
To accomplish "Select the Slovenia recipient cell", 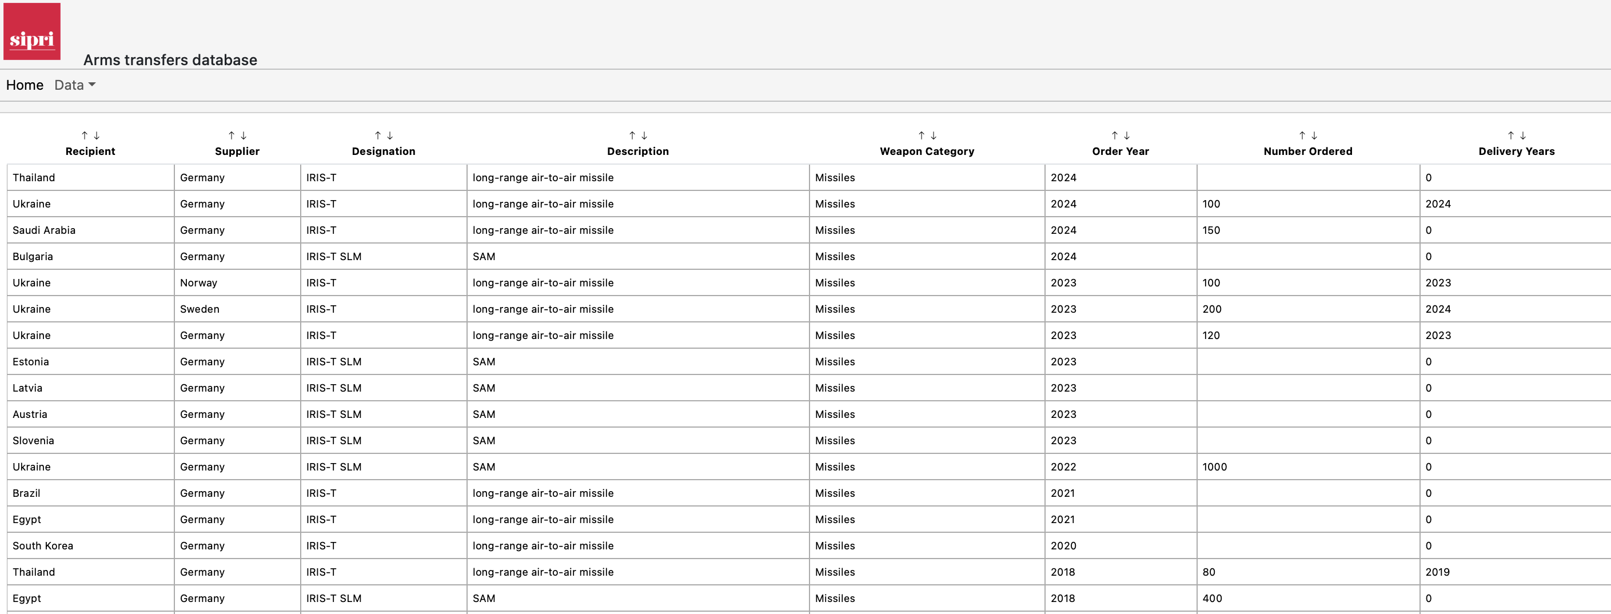I will 91,440.
